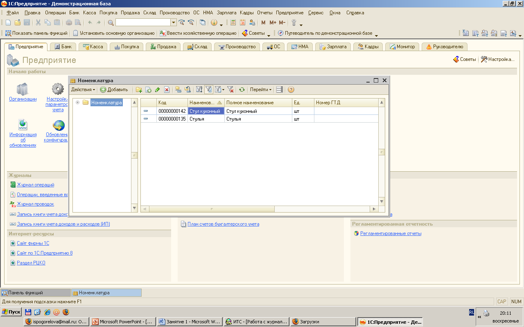This screenshot has width=524, height=327.
Task: Switch to the Банк tab
Action: (x=63, y=47)
